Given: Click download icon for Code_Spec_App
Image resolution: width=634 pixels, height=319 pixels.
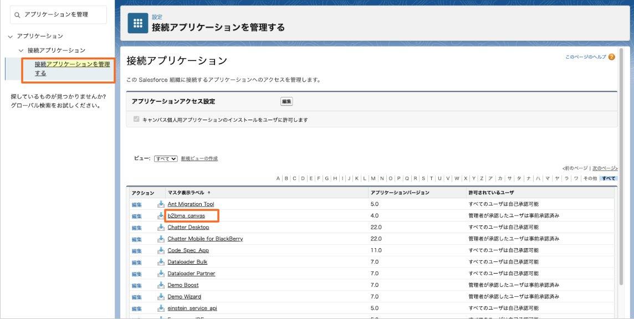Looking at the screenshot, I should tap(161, 250).
